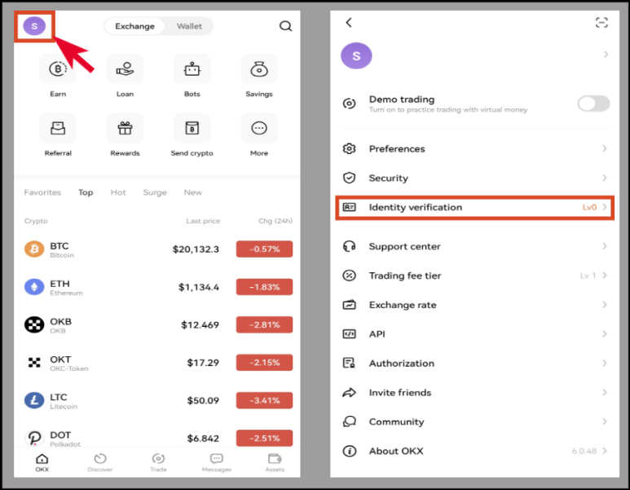
Task: Open Authorization via its chevron
Action: pyautogui.click(x=604, y=363)
